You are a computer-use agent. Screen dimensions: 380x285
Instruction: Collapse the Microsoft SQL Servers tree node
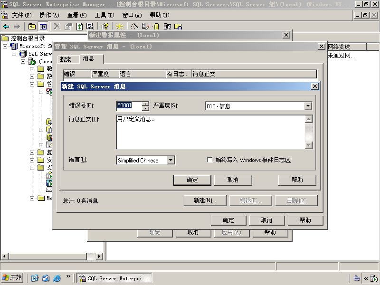pos(5,46)
